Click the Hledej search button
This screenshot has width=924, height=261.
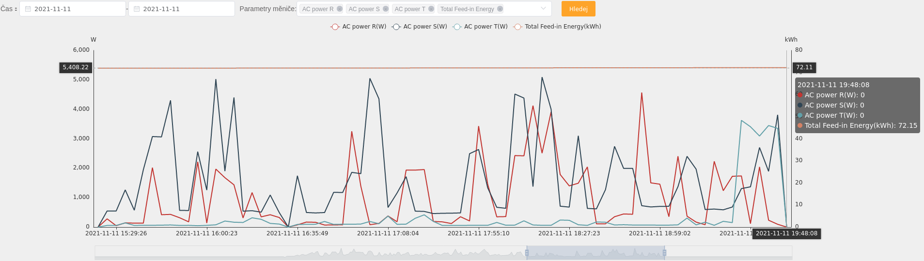click(x=579, y=9)
